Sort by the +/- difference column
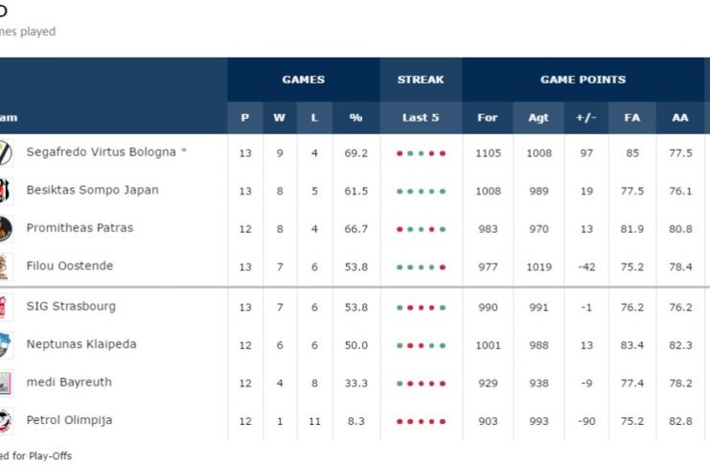The image size is (710, 466). point(586,118)
